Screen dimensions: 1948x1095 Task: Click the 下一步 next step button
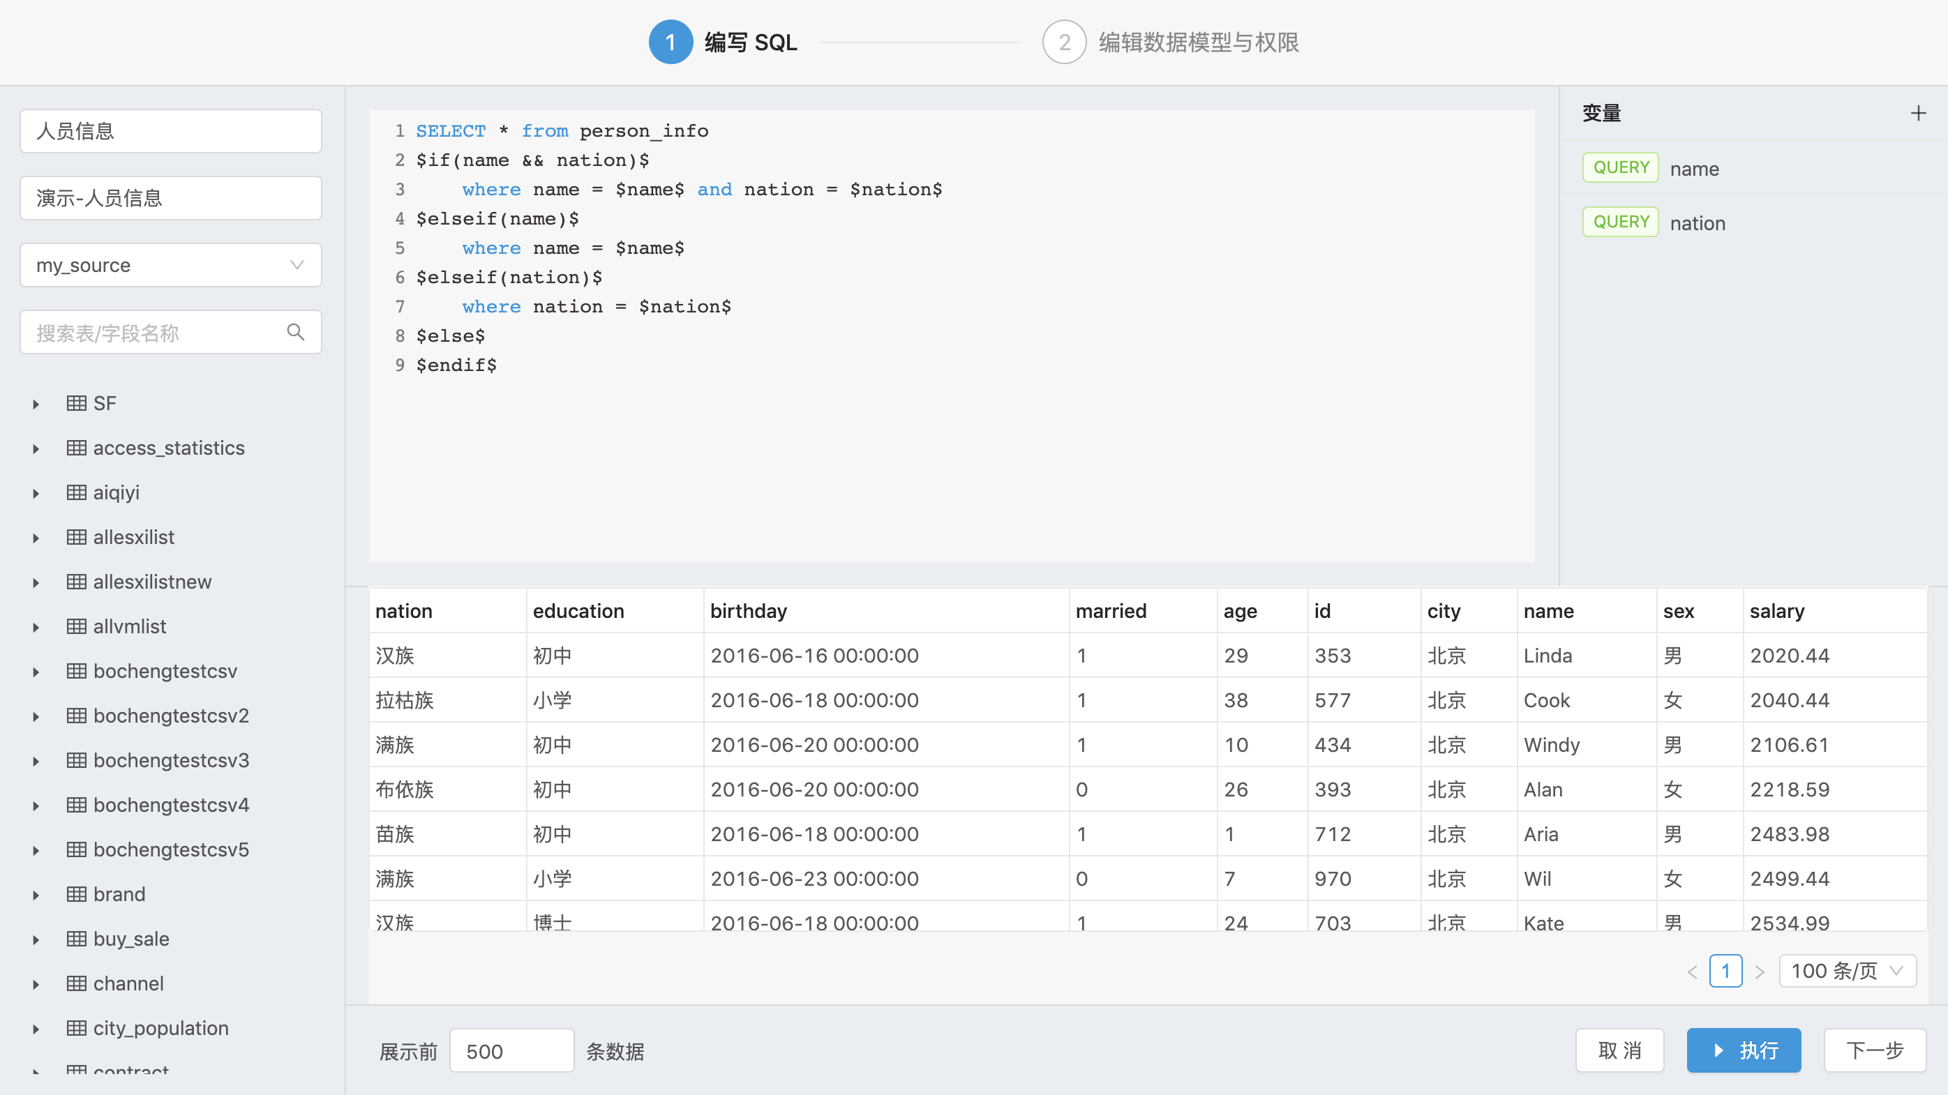pos(1874,1050)
